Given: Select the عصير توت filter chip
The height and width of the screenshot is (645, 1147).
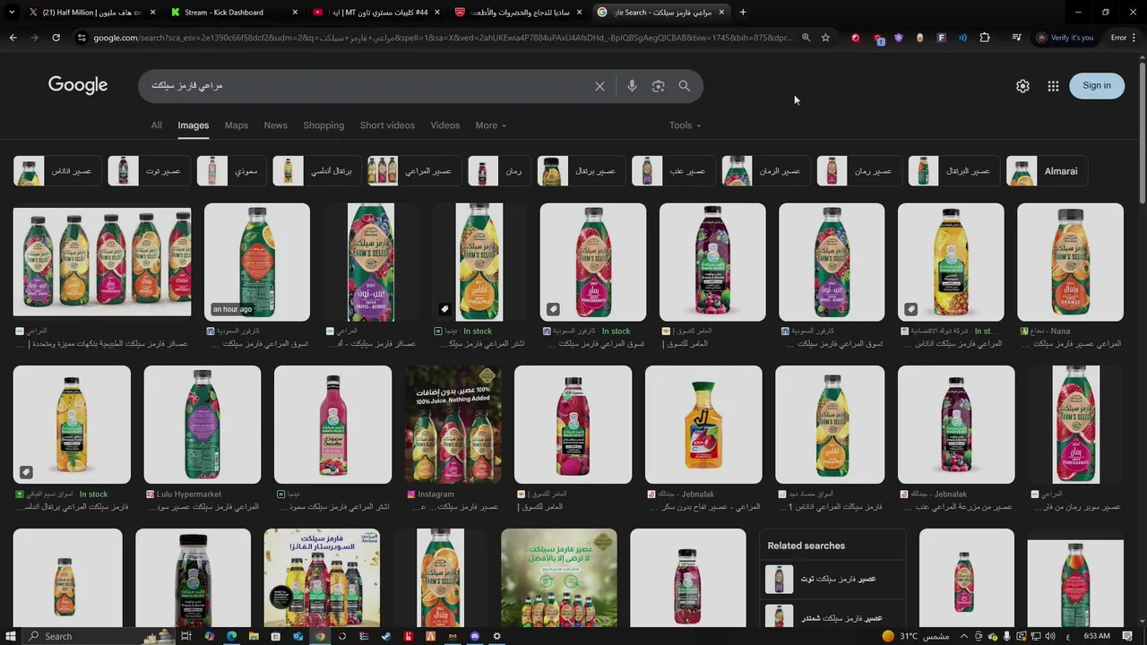Looking at the screenshot, I should tap(148, 171).
